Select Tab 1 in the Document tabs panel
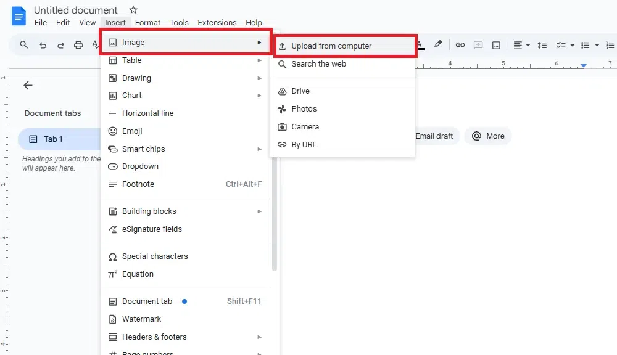617x355 pixels. point(54,139)
